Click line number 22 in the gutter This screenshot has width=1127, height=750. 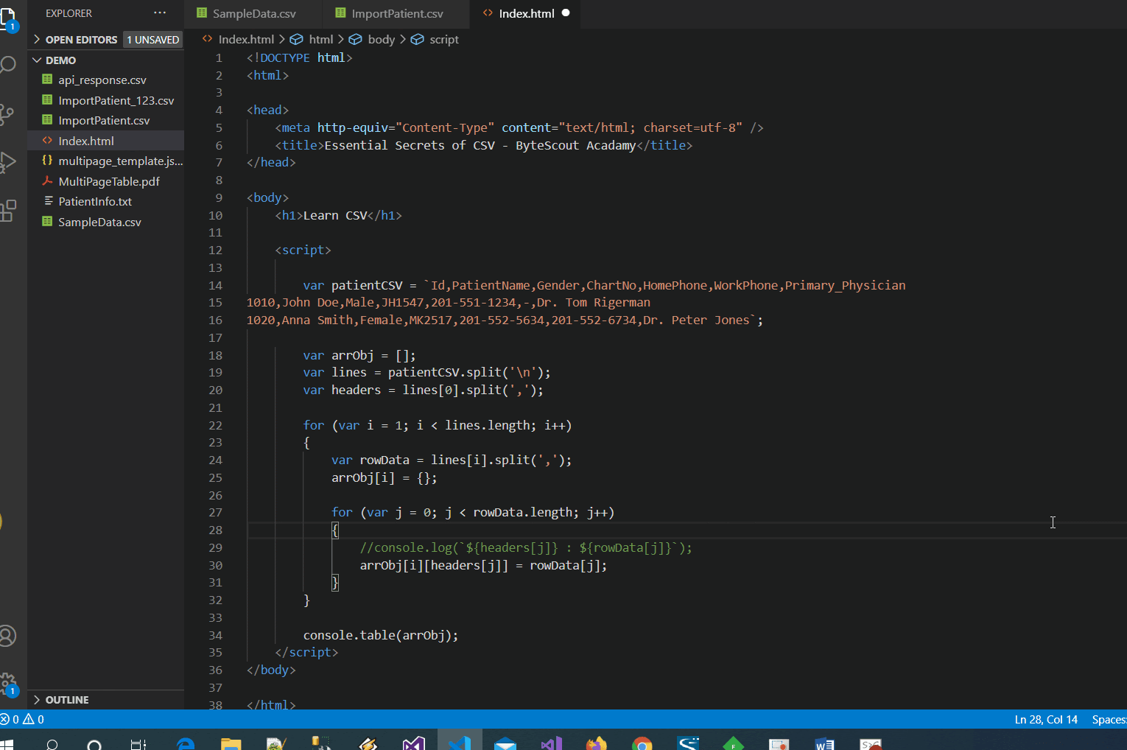click(215, 425)
